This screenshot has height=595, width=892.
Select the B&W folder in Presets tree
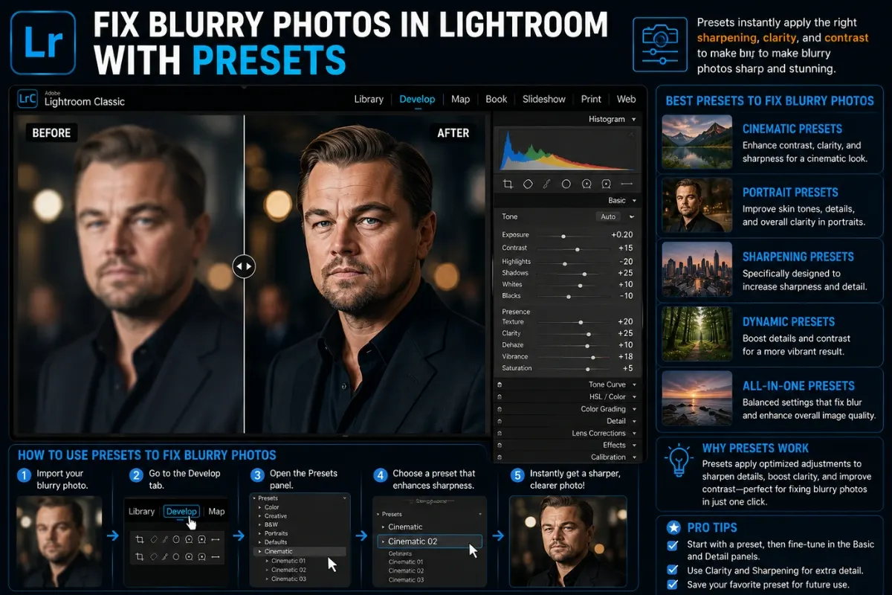(x=273, y=525)
